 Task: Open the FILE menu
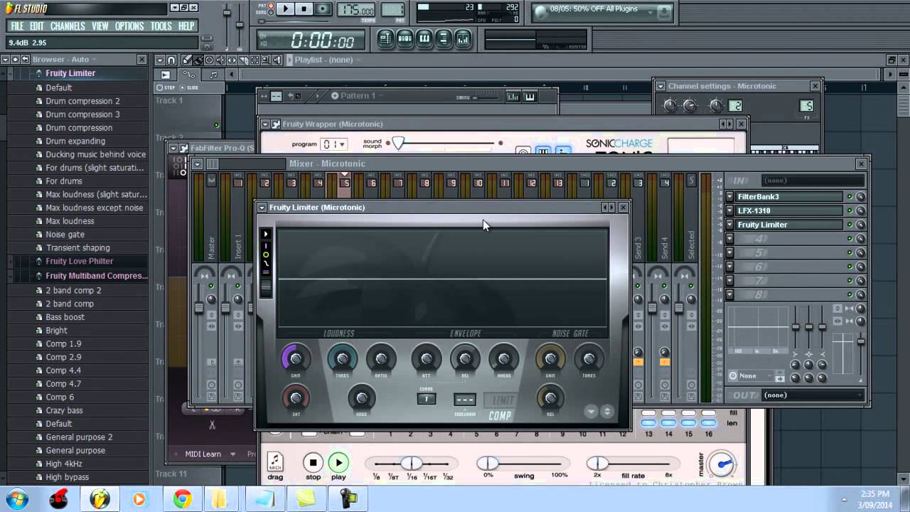pyautogui.click(x=17, y=26)
